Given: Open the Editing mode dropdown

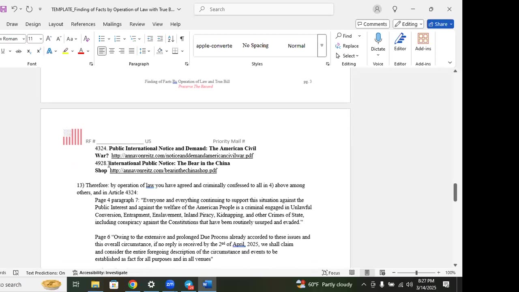Looking at the screenshot, I should click(408, 24).
